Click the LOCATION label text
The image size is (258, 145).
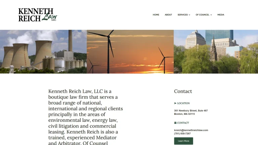click(183, 103)
